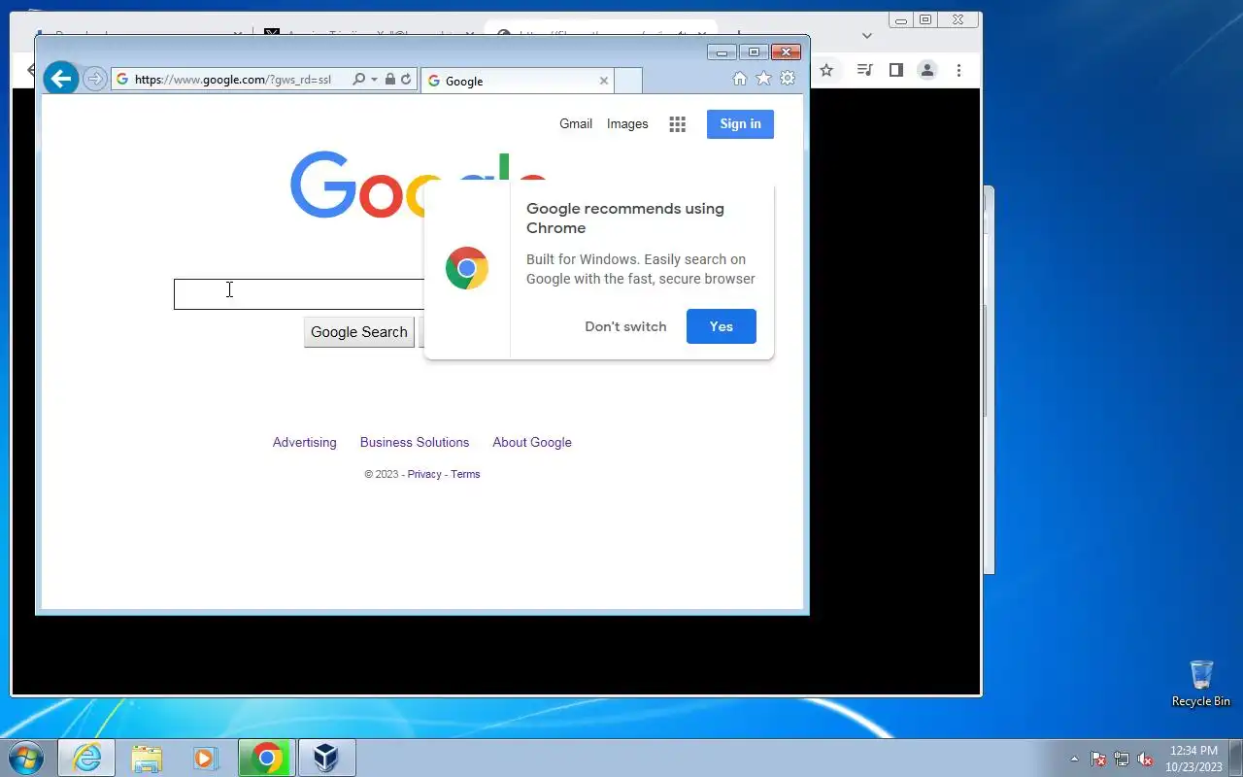Open Chrome's three-dot menu
The height and width of the screenshot is (777, 1243).
pos(958,70)
